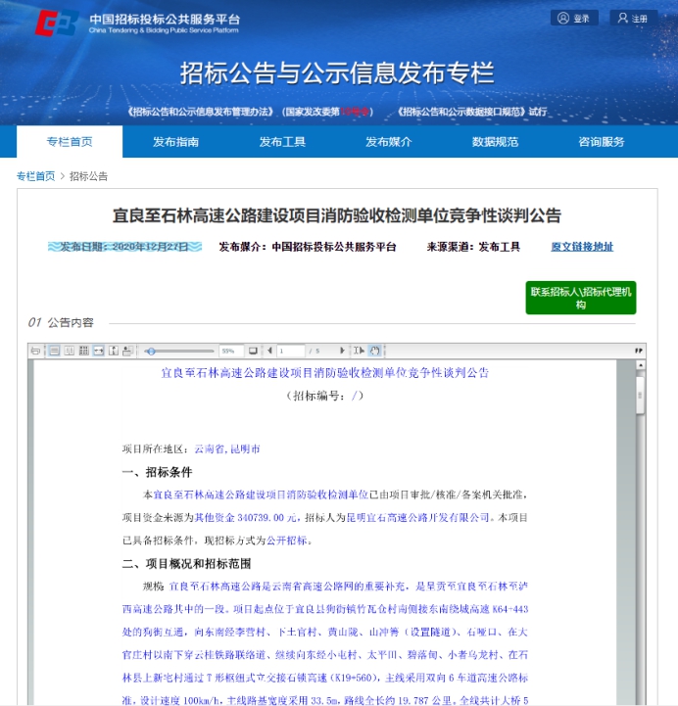Image resolution: width=678 pixels, height=706 pixels.
Task: Toggle two-page side-by-side view mode
Action: (70, 351)
